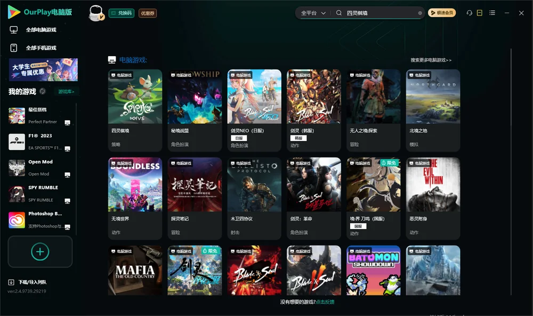
Task: Click the refresh icon beside 我的游戏
Action: pyautogui.click(x=43, y=91)
